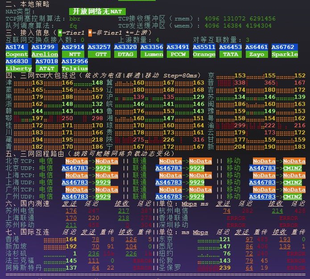Select the 香港联通 speed test row label

point(174,218)
